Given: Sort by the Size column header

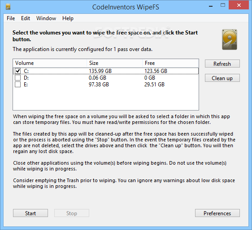Looking at the screenshot, I should pos(115,63).
